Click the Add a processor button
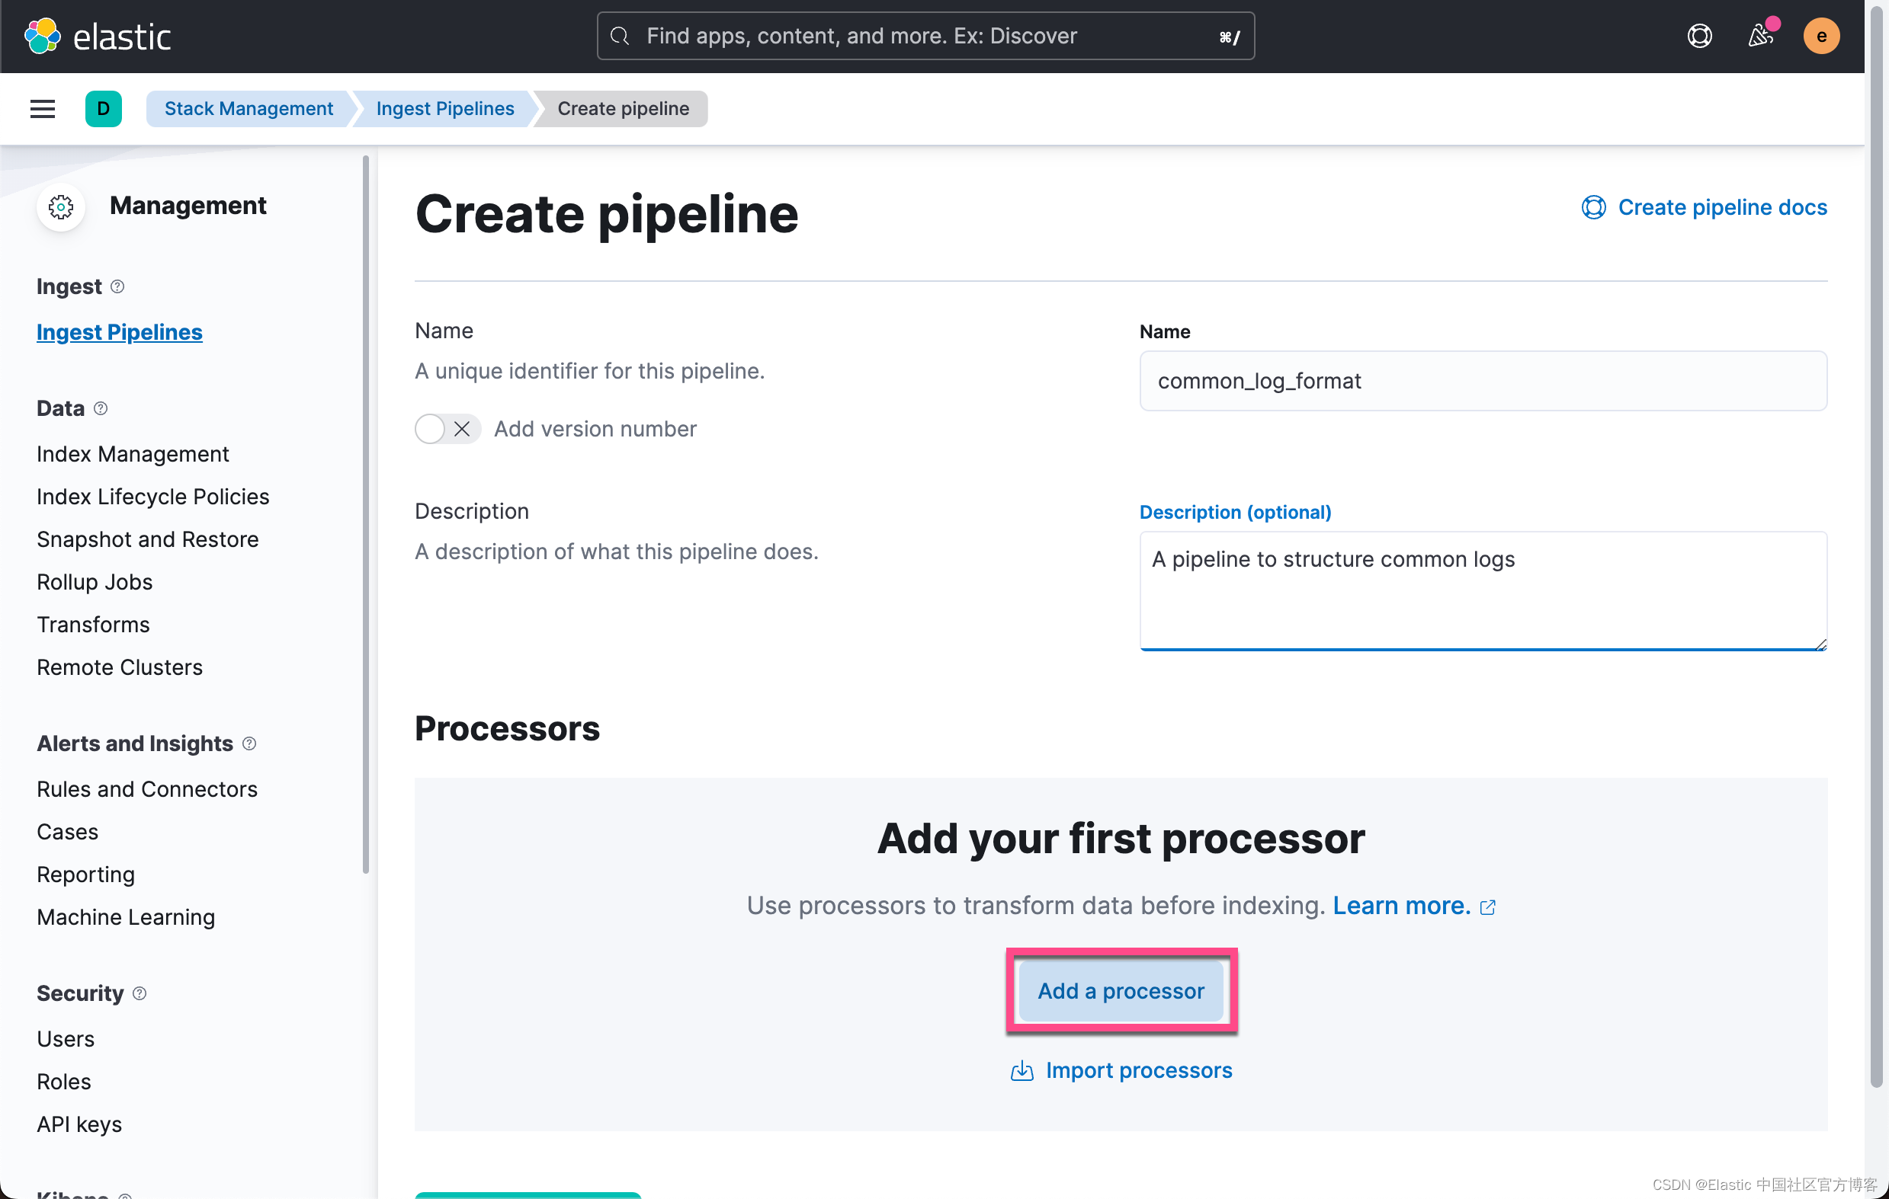Image resolution: width=1889 pixels, height=1199 pixels. coord(1121,990)
